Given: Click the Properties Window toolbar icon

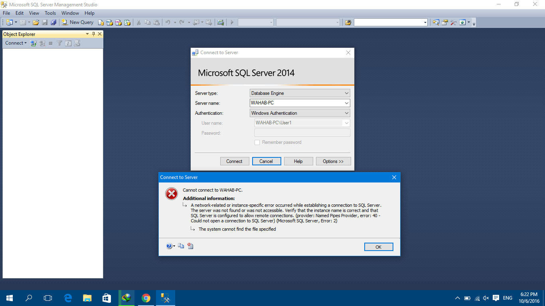Looking at the screenshot, I should 445,22.
